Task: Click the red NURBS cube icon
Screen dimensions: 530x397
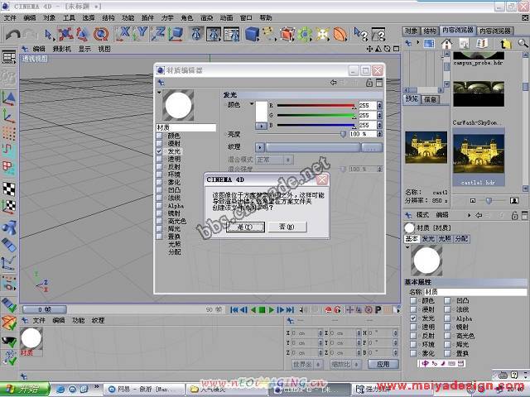Action: pyautogui.click(x=287, y=35)
